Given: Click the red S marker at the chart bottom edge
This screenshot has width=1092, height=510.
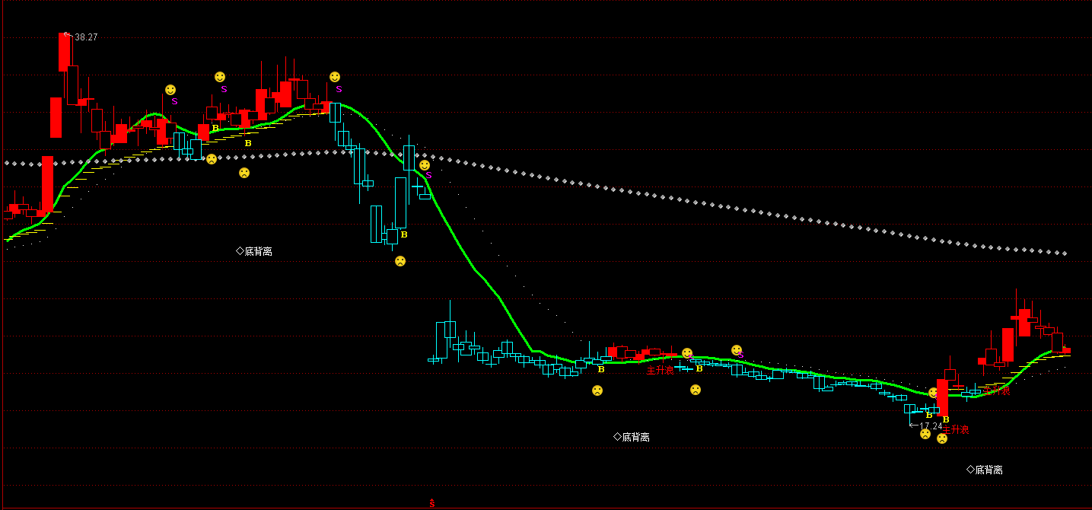Looking at the screenshot, I should click(x=431, y=503).
